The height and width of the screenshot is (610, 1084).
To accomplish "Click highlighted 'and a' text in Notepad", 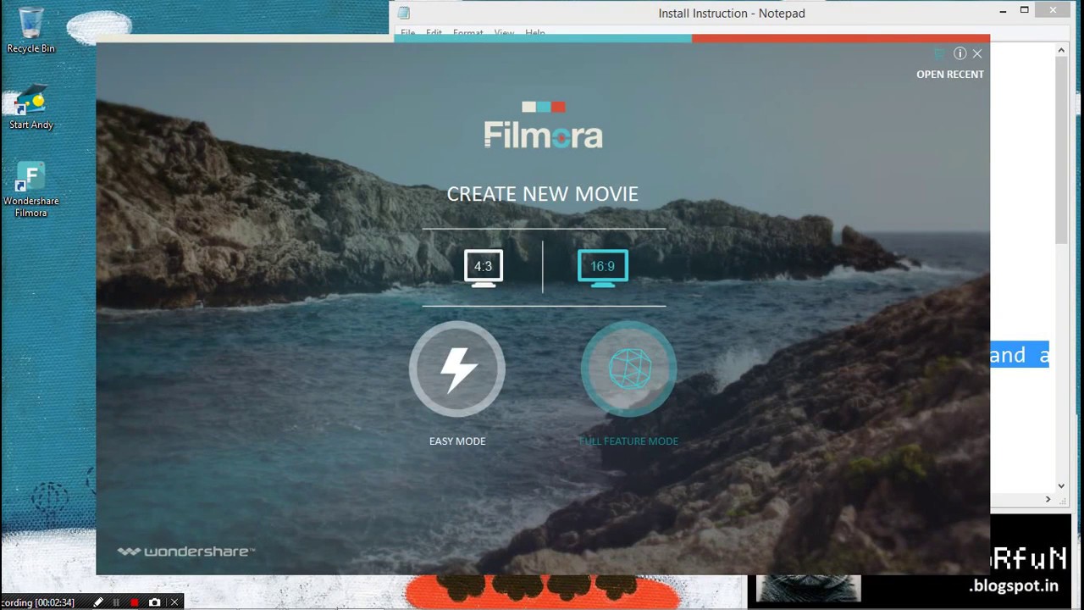I will pos(1020,355).
